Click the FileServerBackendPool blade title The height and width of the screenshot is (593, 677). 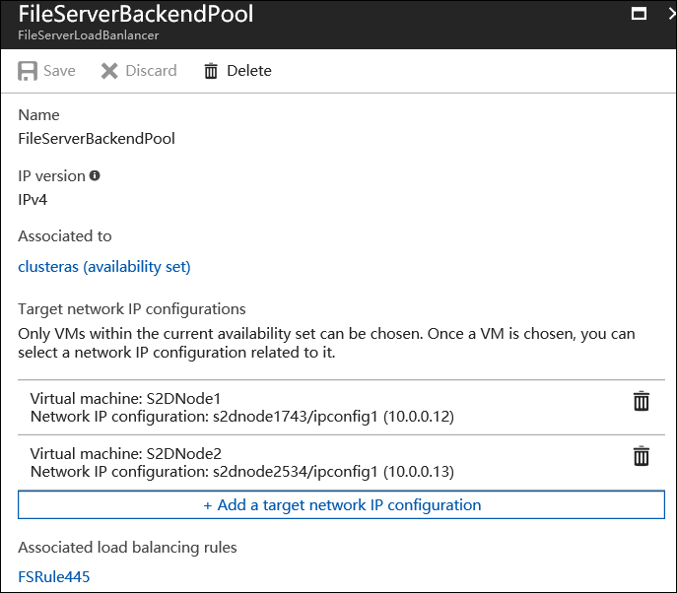(x=136, y=14)
